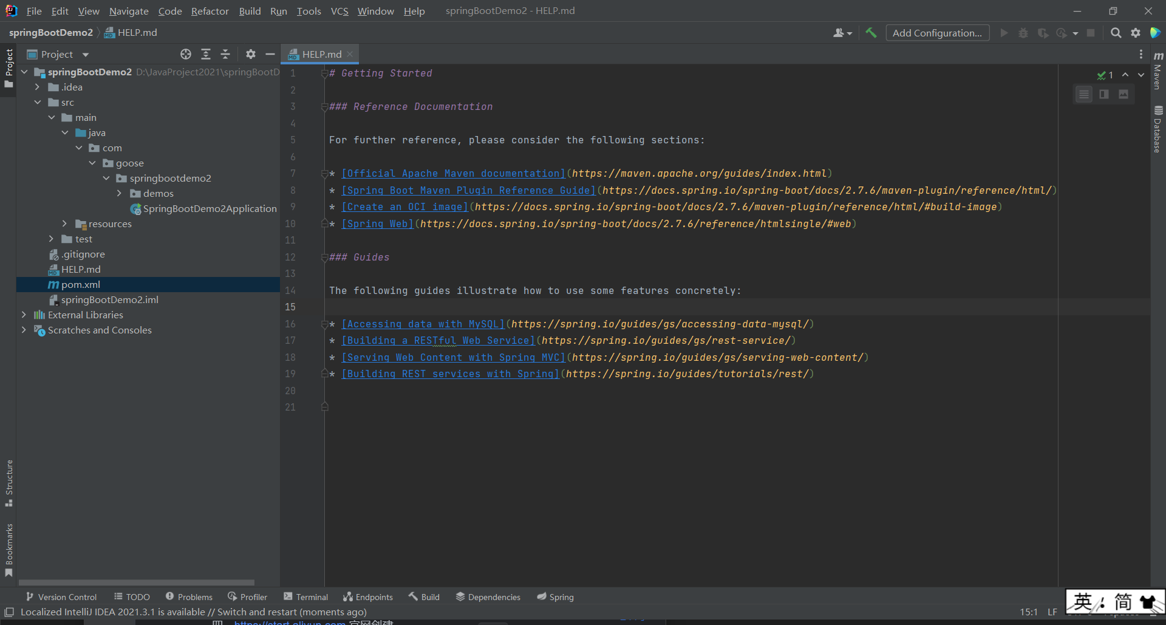Expand External Libraries node
Viewport: 1166px width, 625px height.
point(24,315)
